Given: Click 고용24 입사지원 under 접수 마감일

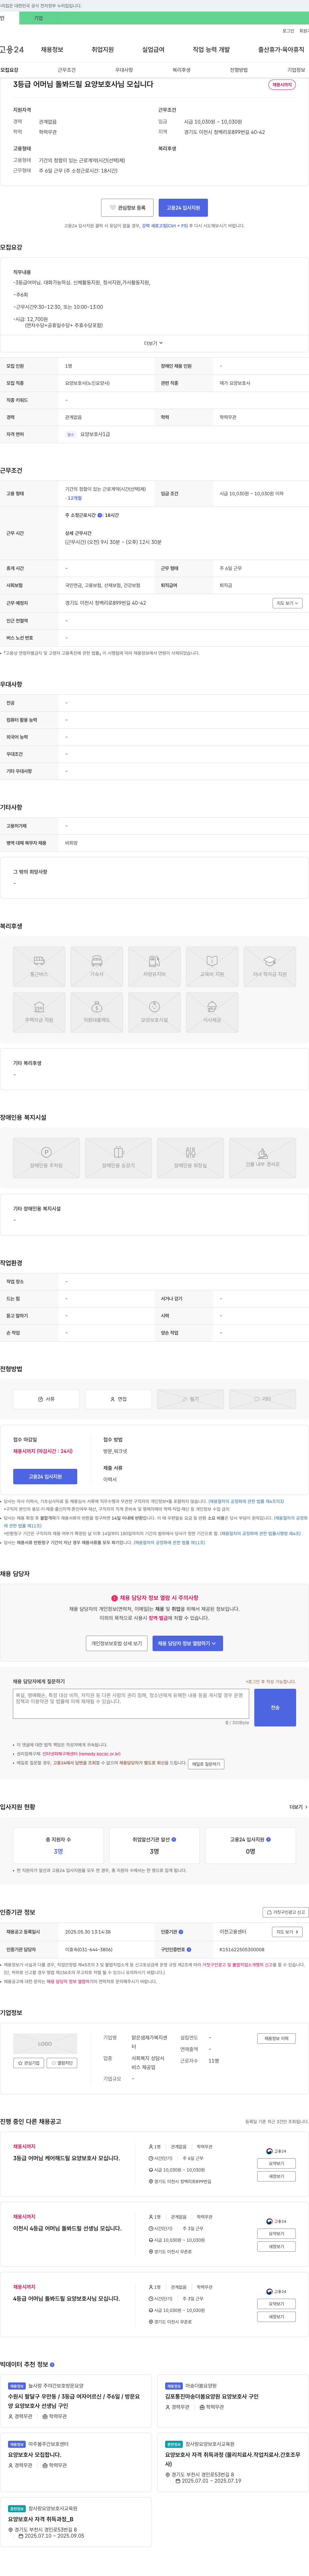Looking at the screenshot, I should pyautogui.click(x=45, y=1476).
